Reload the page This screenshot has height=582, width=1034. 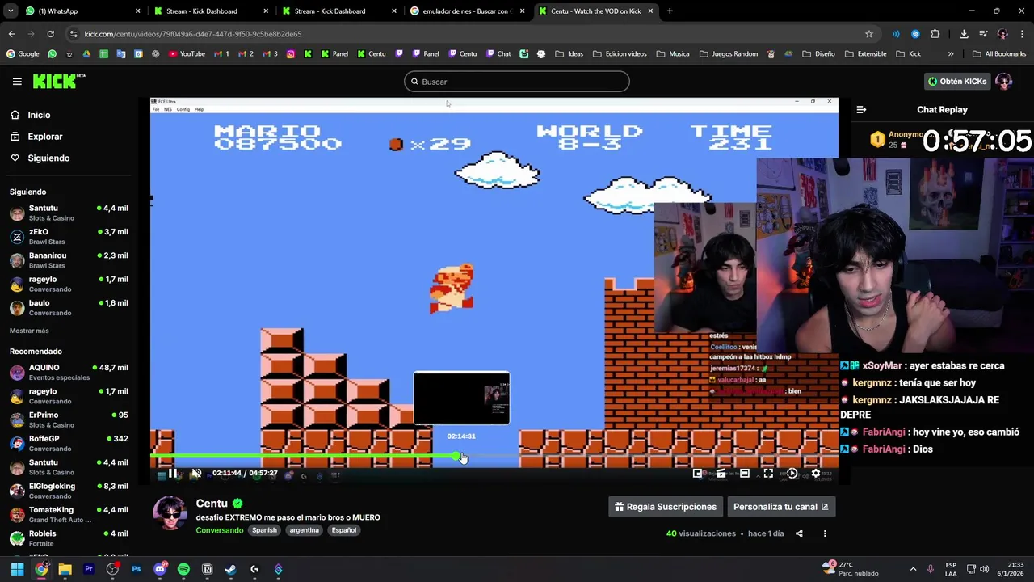(50, 34)
